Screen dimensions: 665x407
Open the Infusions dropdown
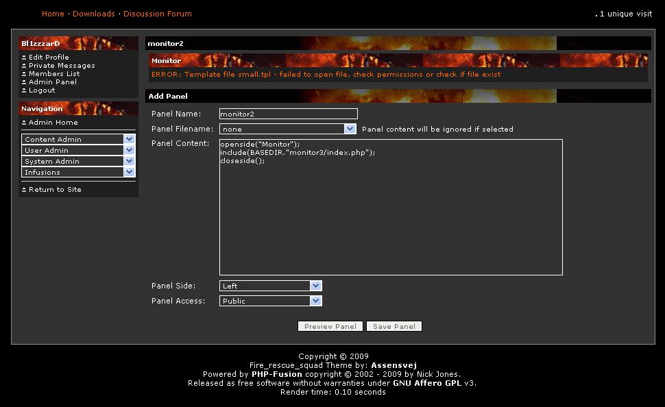78,172
